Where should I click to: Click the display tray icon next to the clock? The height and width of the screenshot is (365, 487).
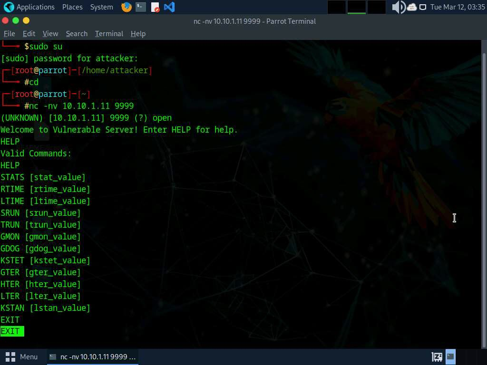tap(422, 7)
